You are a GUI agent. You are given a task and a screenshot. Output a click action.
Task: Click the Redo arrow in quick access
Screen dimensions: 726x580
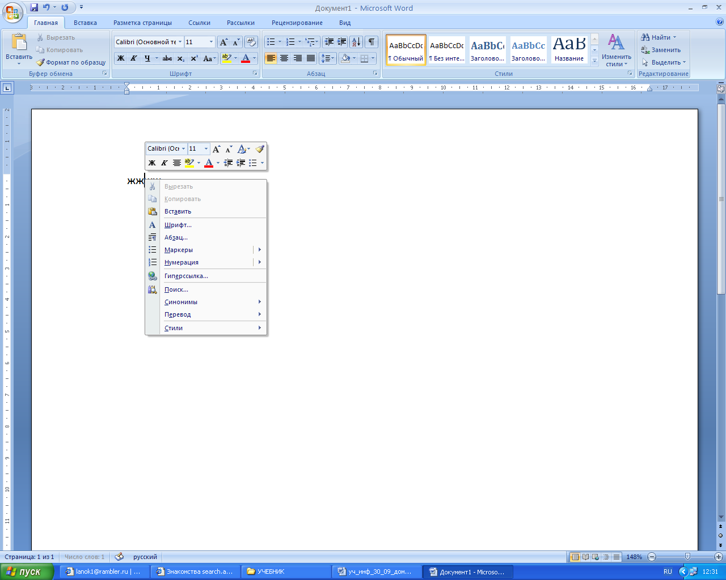coord(65,7)
